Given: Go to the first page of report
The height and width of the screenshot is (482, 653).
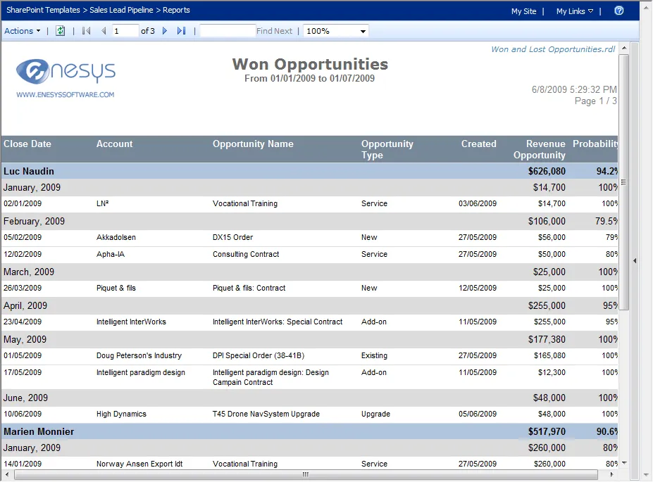Looking at the screenshot, I should [87, 31].
